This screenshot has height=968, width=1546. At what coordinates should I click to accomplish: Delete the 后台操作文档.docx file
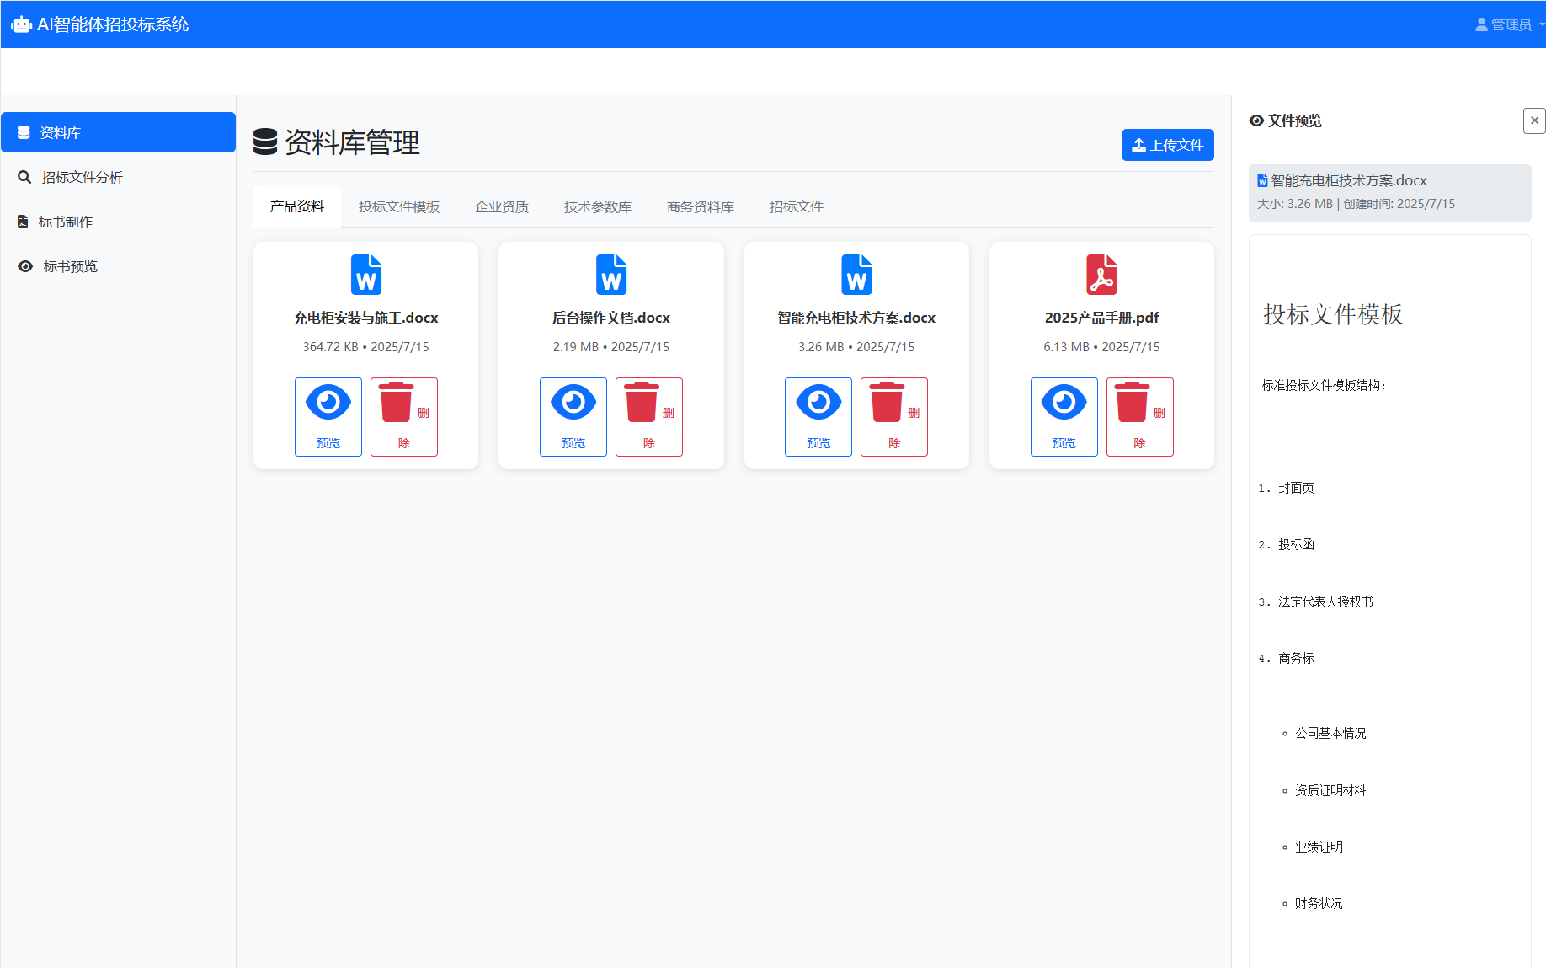(648, 417)
